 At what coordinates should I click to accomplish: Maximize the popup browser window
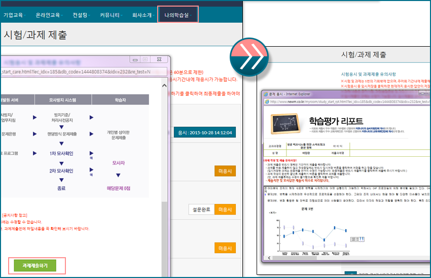145,59
